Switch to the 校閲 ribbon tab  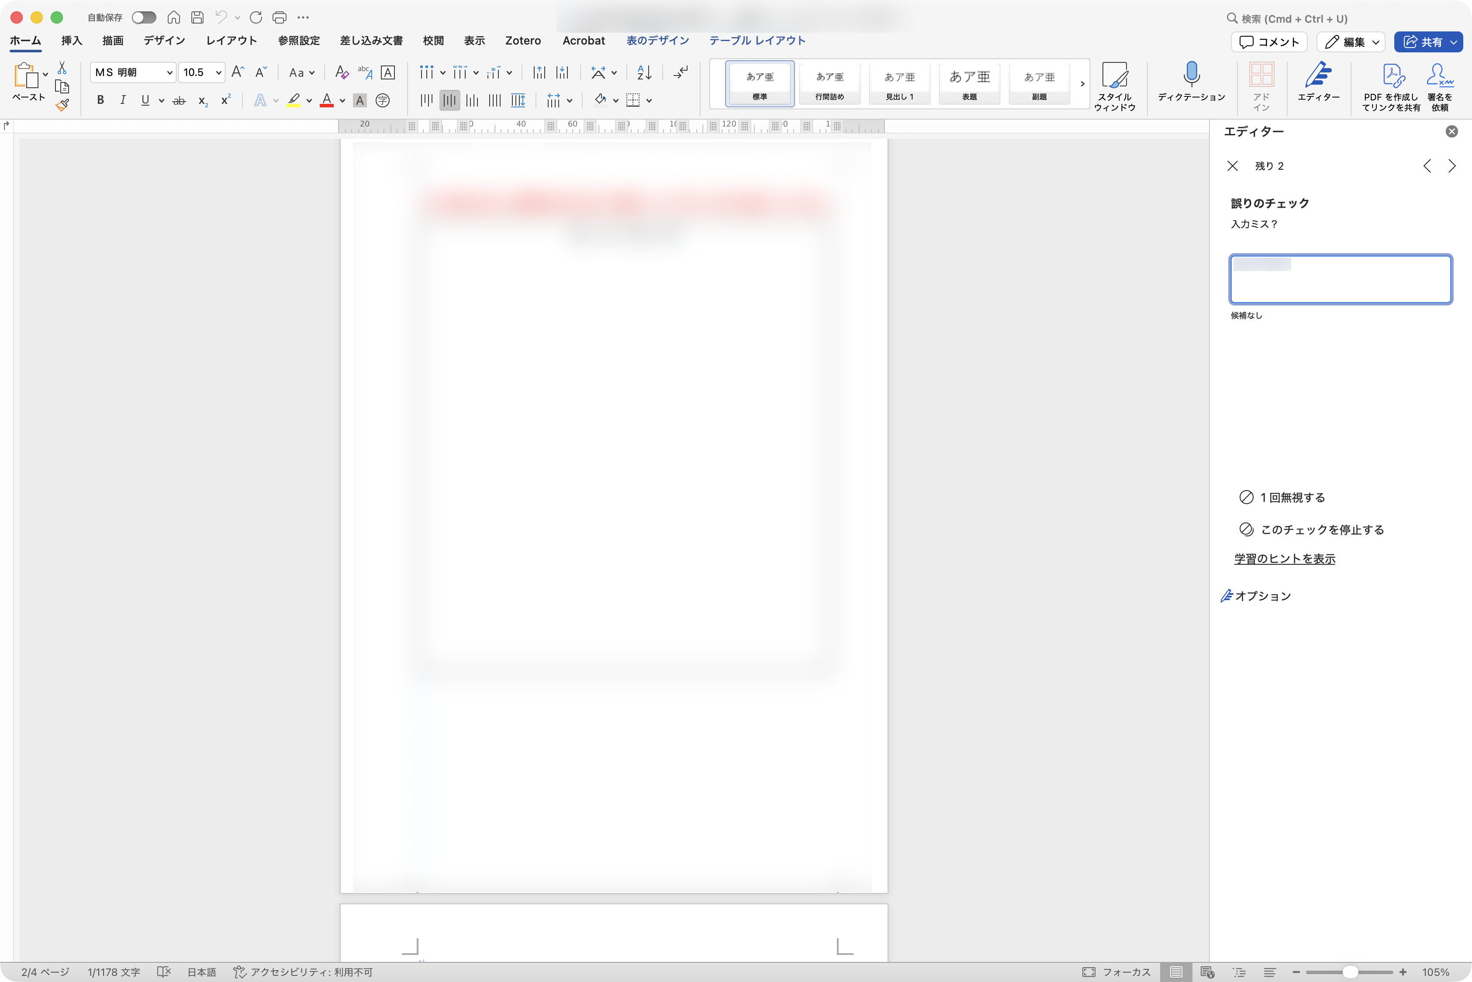click(x=434, y=40)
